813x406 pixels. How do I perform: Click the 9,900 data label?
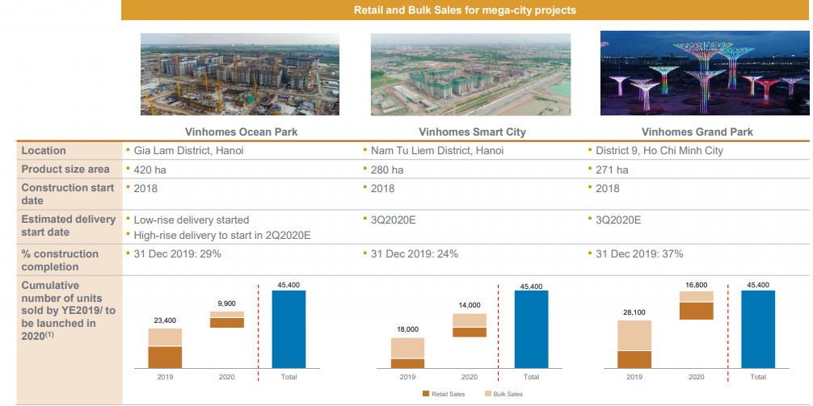(x=226, y=303)
